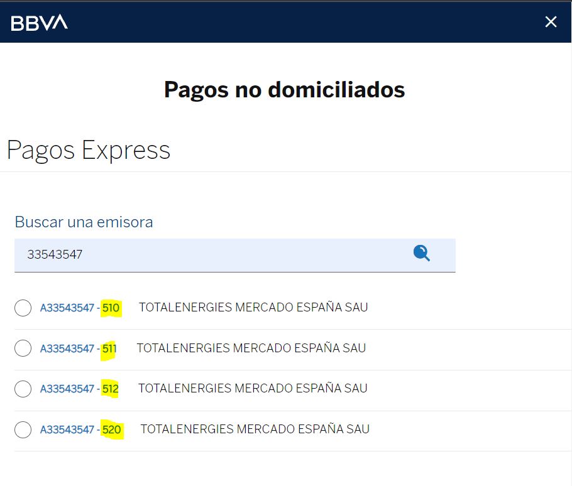Select radio button for A33543547 - 520
Viewport: 572px width, 486px height.
click(x=23, y=429)
